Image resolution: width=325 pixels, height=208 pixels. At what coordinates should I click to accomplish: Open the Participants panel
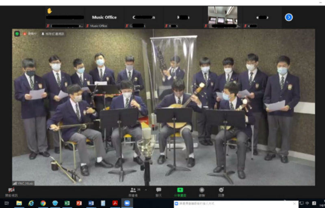(x=133, y=191)
